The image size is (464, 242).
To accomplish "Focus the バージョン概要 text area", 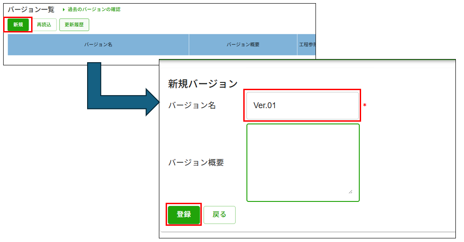I will 303,163.
